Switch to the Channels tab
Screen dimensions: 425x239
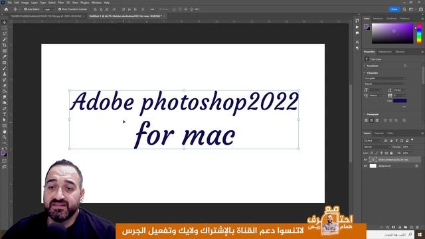(x=379, y=133)
